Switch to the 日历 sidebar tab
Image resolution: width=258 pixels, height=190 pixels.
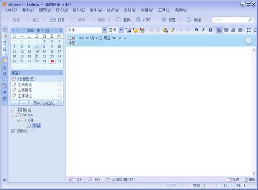point(5,93)
